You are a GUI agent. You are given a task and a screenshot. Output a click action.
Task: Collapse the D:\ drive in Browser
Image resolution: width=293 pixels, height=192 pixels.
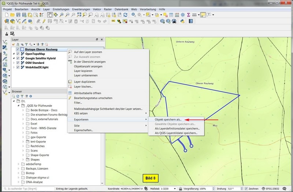coord(14,101)
